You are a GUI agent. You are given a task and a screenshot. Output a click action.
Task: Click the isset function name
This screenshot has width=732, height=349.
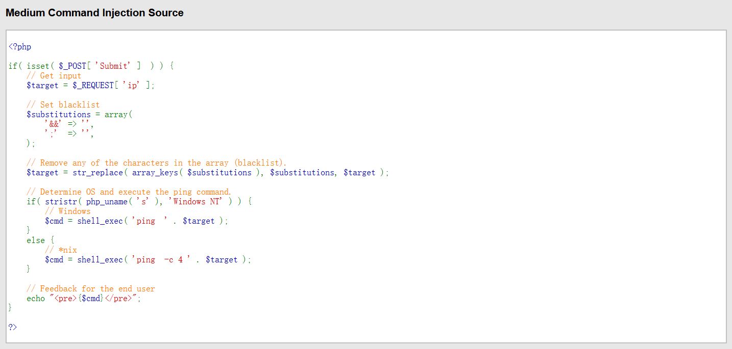(38, 66)
